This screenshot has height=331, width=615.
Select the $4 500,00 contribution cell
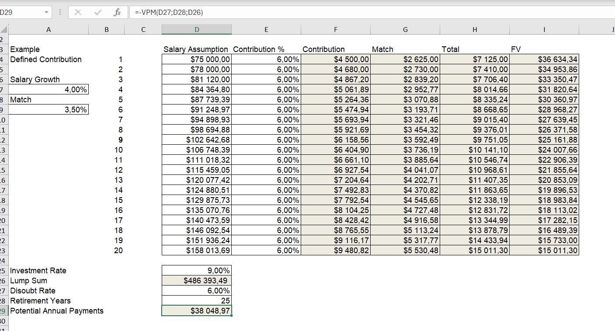336,59
